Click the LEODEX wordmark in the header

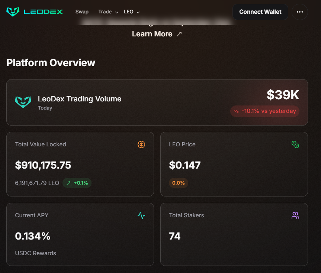[x=43, y=12]
